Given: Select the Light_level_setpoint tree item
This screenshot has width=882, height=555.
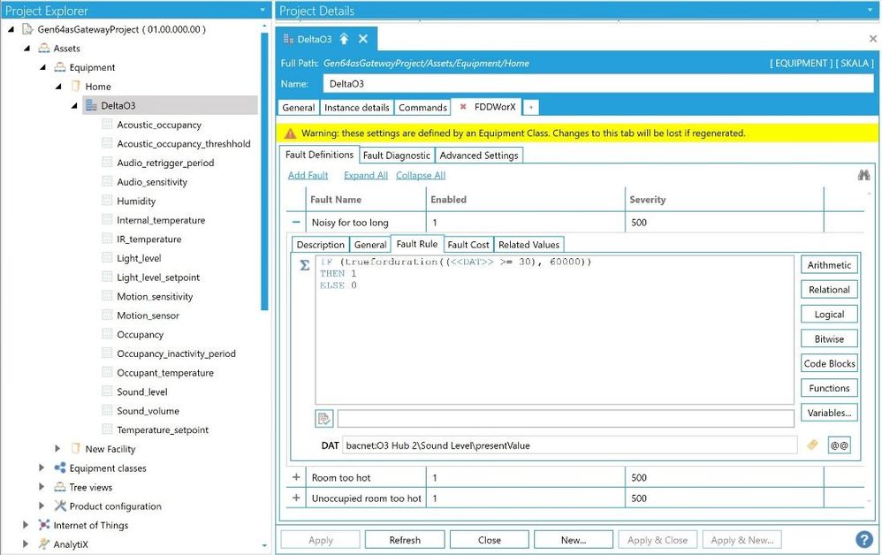Looking at the screenshot, I should 158,277.
